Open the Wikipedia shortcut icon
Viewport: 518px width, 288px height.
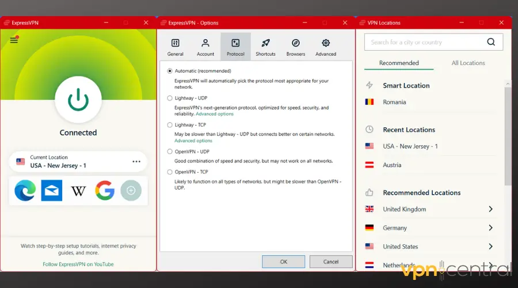point(78,190)
